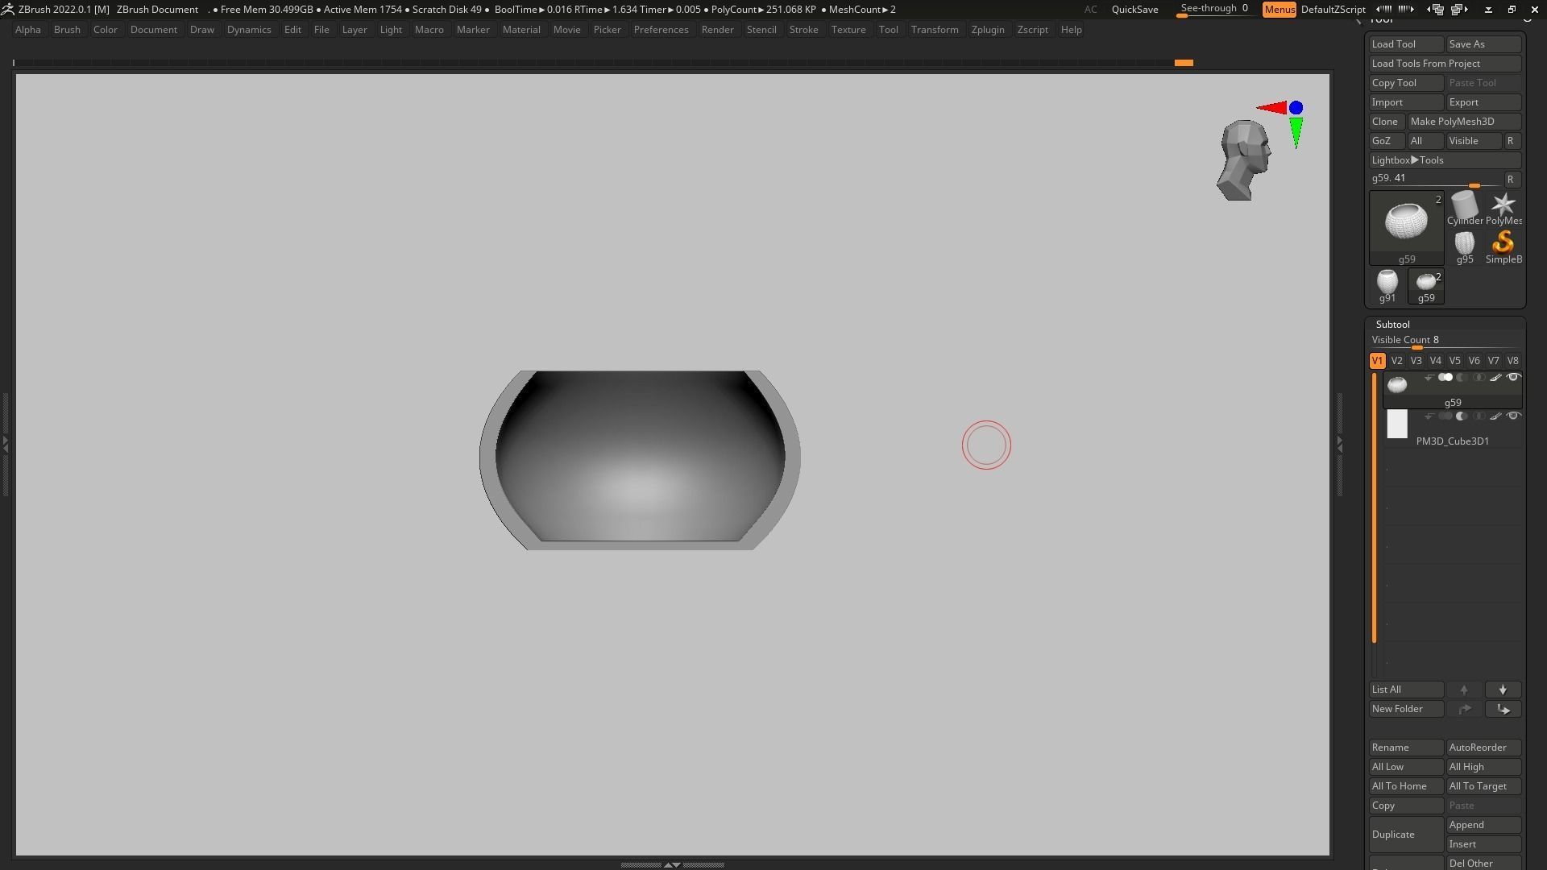Switch to V2 visibility set

click(x=1396, y=361)
